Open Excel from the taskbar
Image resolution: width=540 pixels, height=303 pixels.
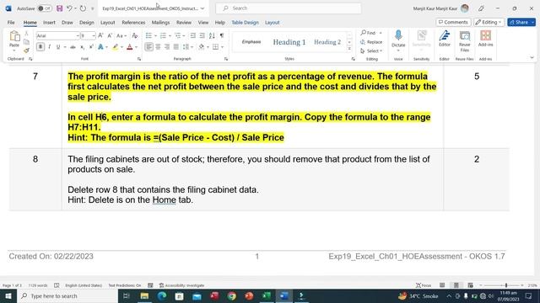pyautogui.click(x=267, y=295)
